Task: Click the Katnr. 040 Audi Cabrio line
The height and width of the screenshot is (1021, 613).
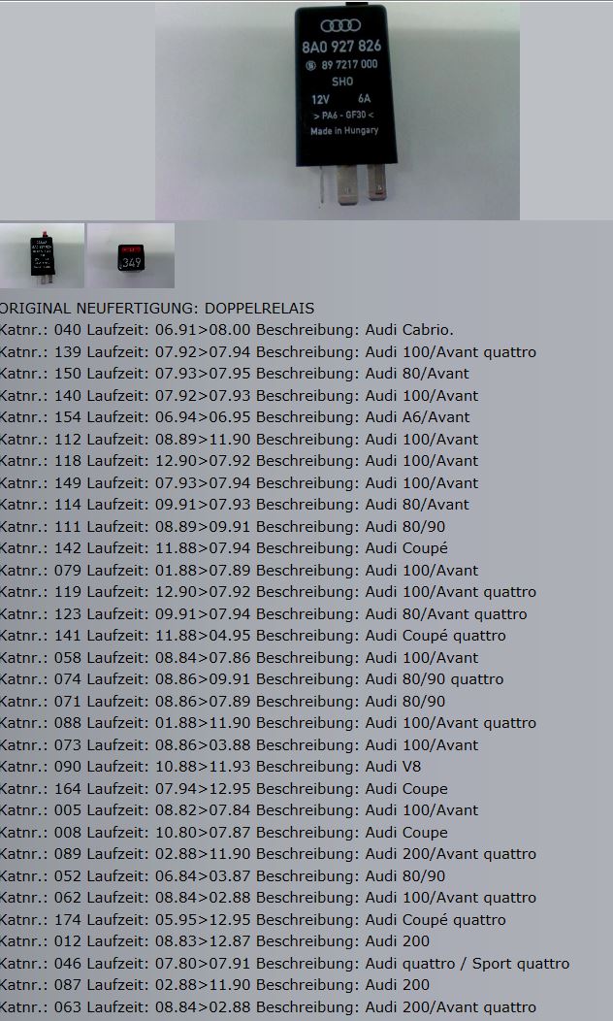Action: (227, 330)
